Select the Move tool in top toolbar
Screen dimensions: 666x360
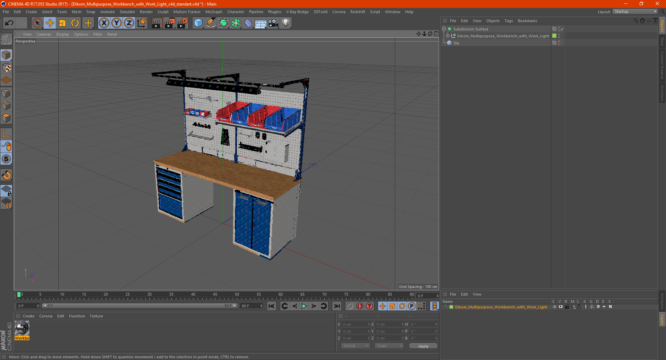coord(50,23)
